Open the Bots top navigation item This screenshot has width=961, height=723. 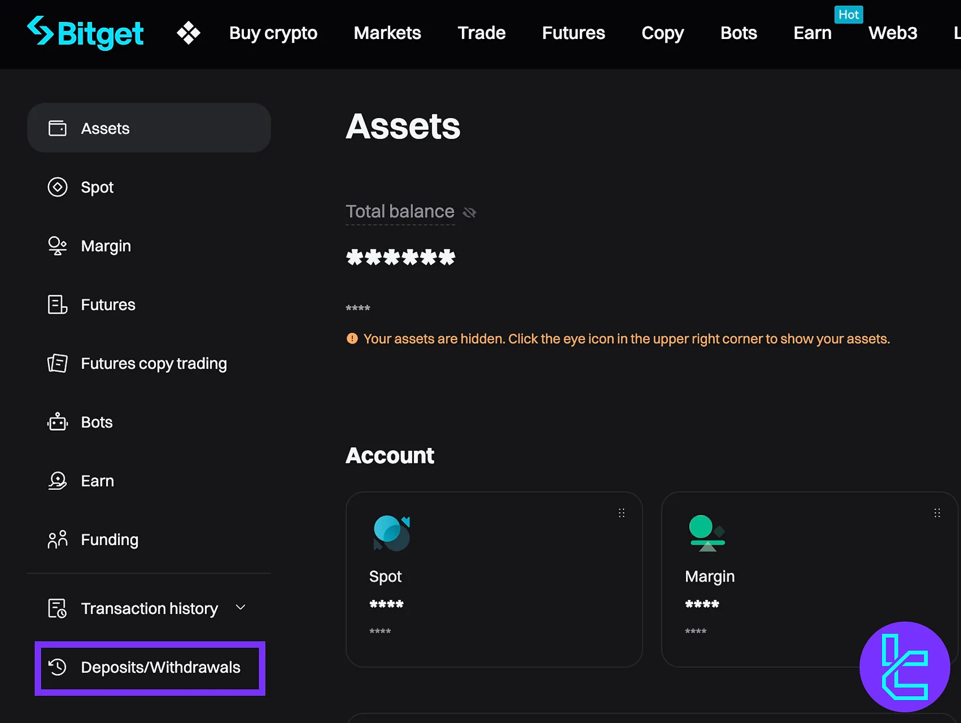coord(739,33)
